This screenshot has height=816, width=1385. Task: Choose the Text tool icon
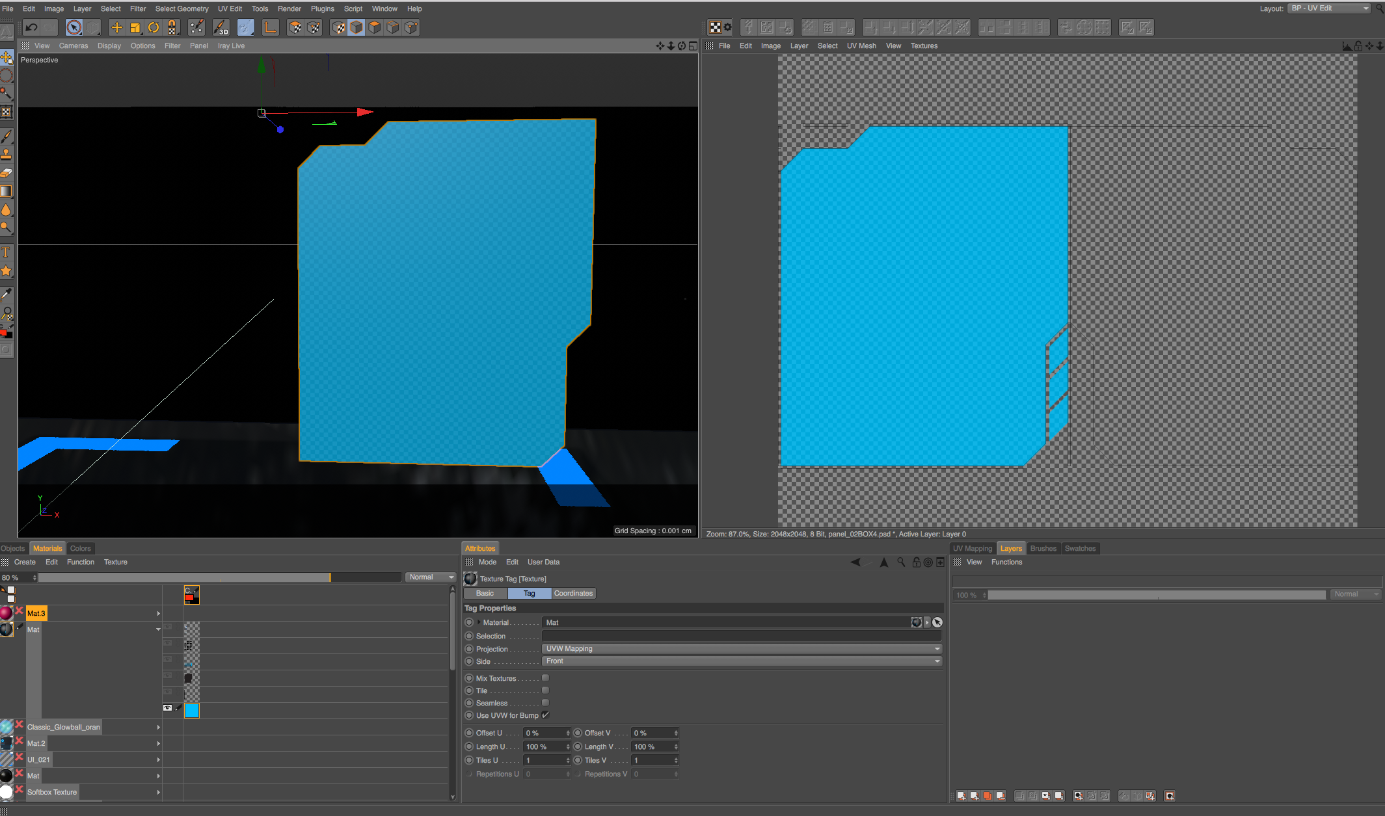click(x=7, y=252)
